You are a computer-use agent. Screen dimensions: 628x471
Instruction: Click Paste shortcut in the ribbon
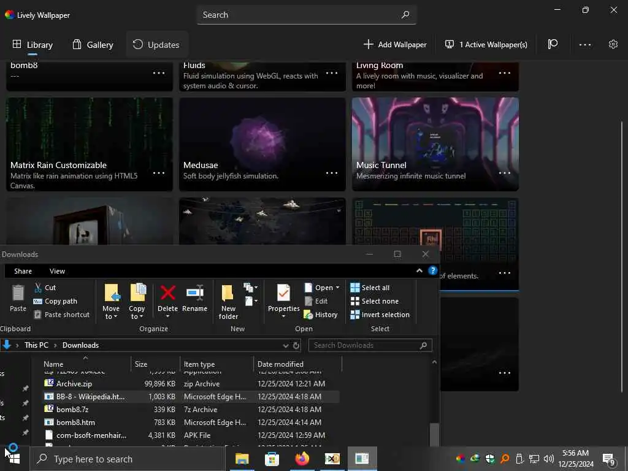(x=62, y=315)
